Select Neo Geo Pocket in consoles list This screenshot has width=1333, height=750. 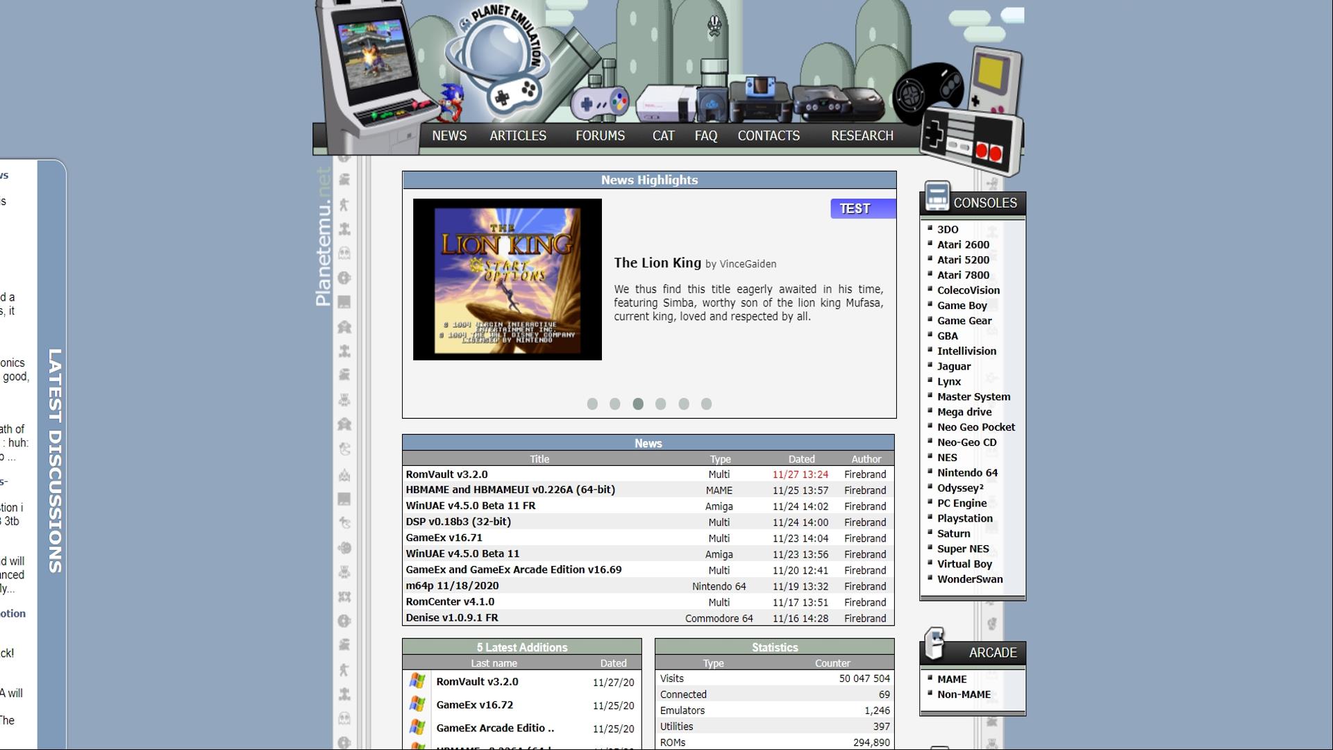(x=975, y=427)
